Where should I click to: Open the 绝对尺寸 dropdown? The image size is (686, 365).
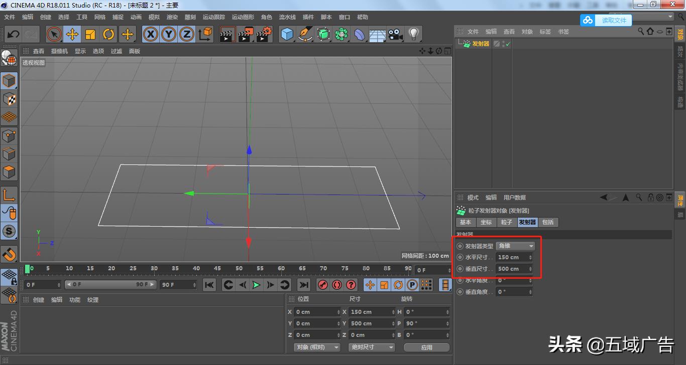(x=371, y=347)
